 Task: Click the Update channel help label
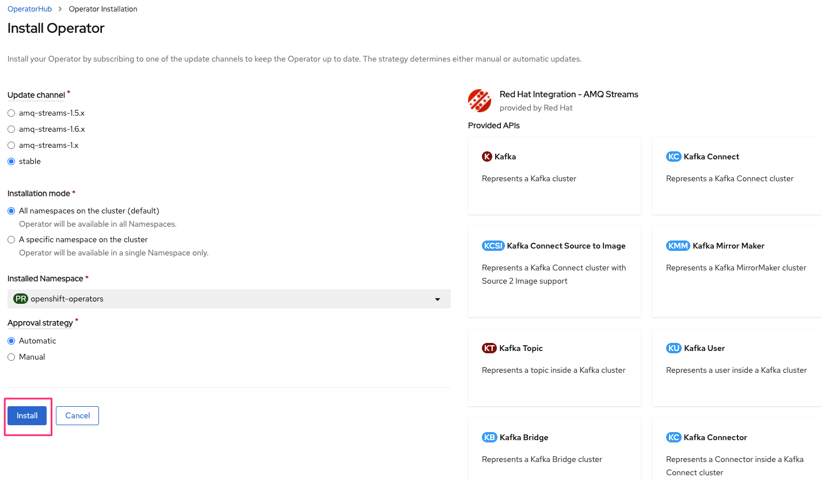point(36,95)
